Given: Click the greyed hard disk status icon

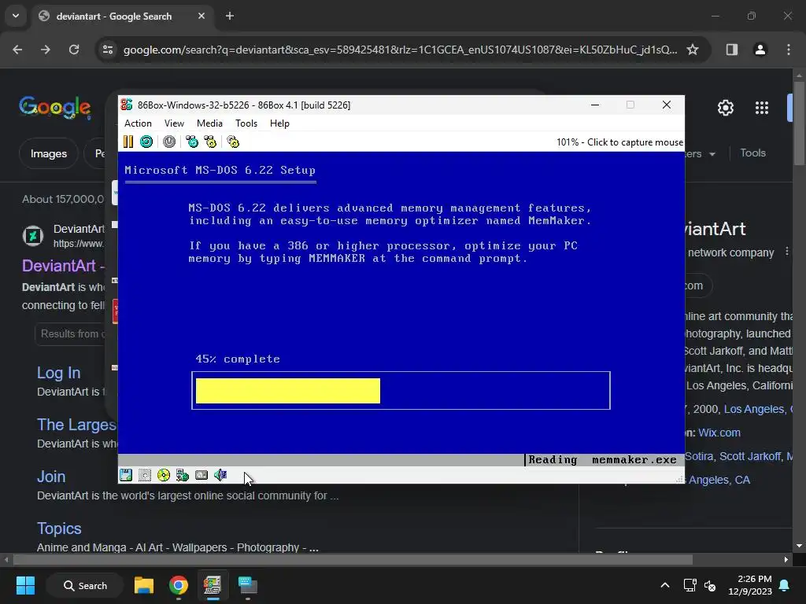Looking at the screenshot, I should pos(201,475).
